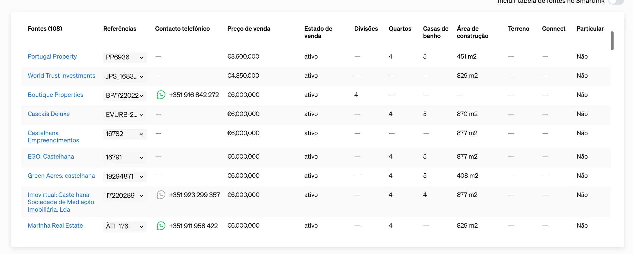The width and height of the screenshot is (633, 254).
Task: Click the Estado de venda column header
Action: point(318,32)
